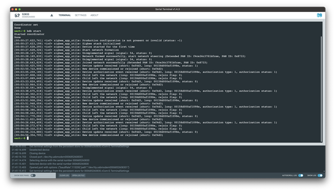
Task: Click 'Device started for the first time' line
Action: tap(74, 47)
